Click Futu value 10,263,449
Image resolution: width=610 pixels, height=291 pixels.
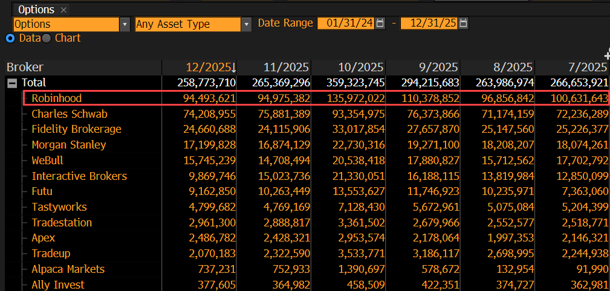pyautogui.click(x=284, y=191)
